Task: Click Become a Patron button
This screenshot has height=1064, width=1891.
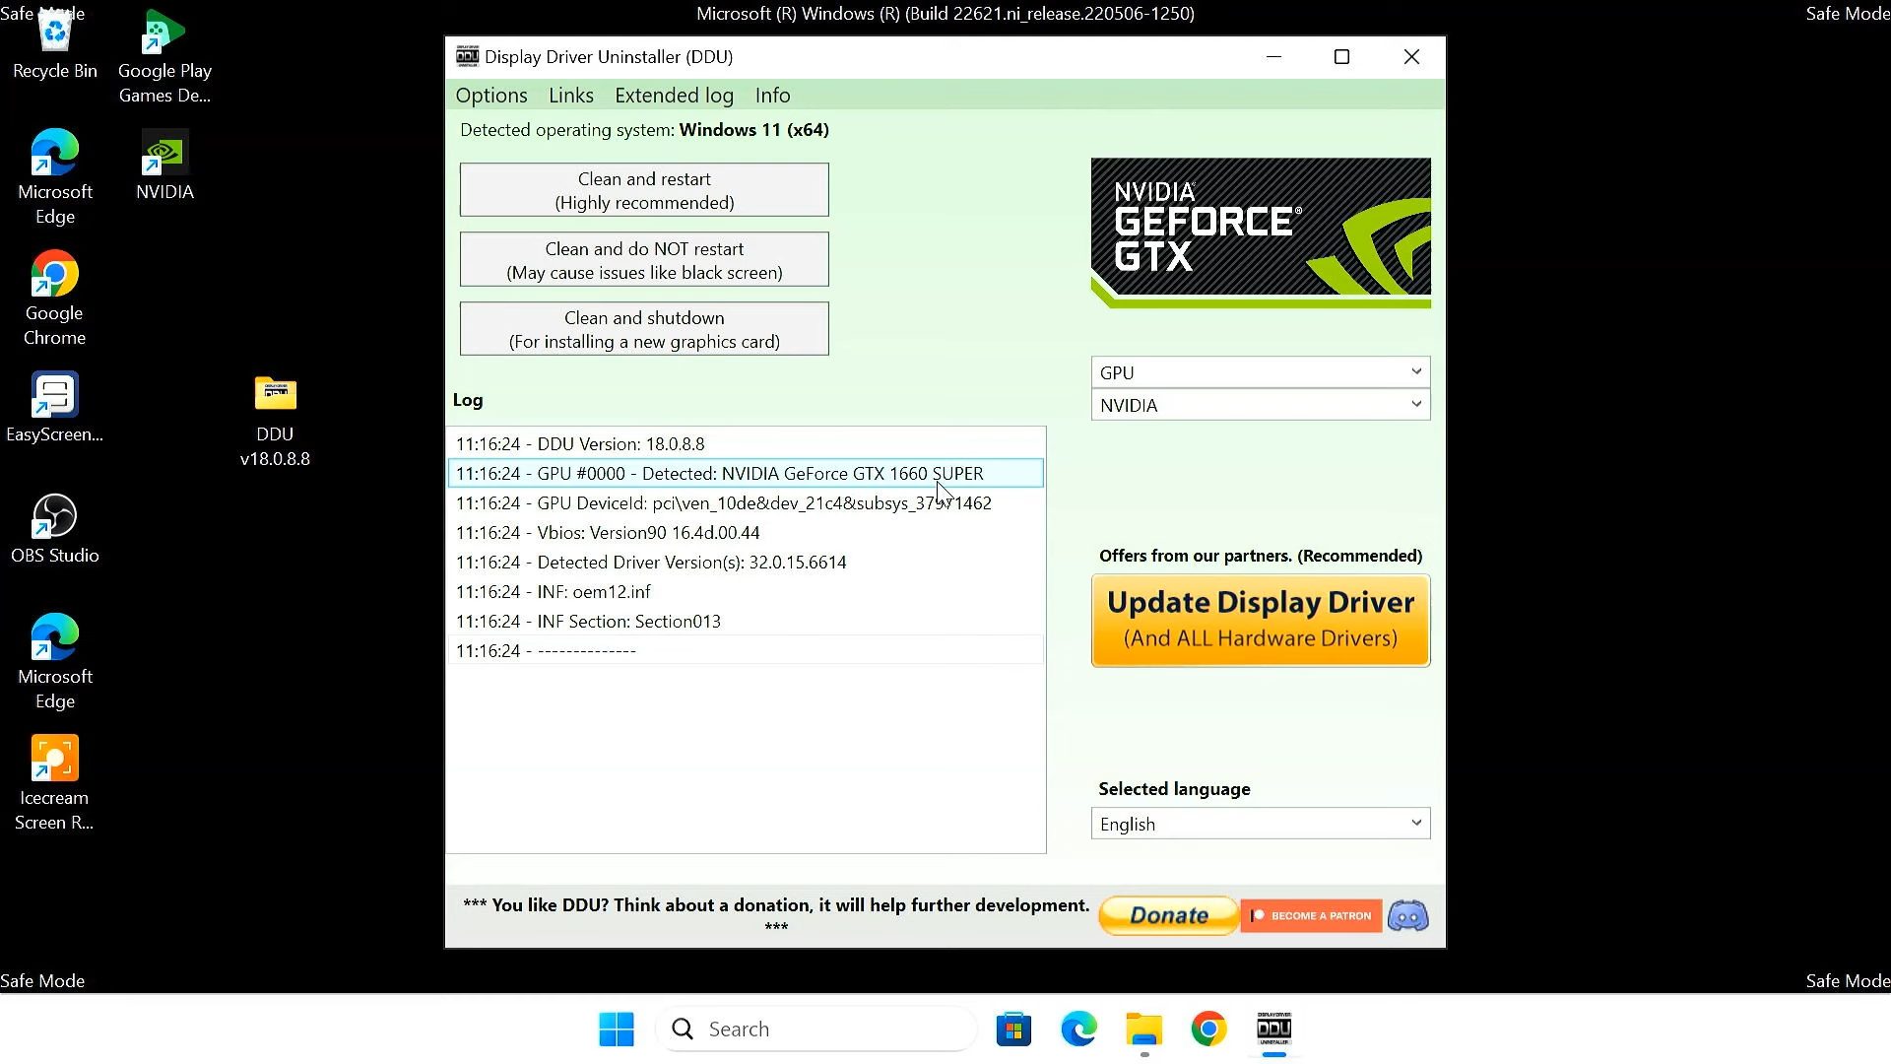Action: (1311, 915)
